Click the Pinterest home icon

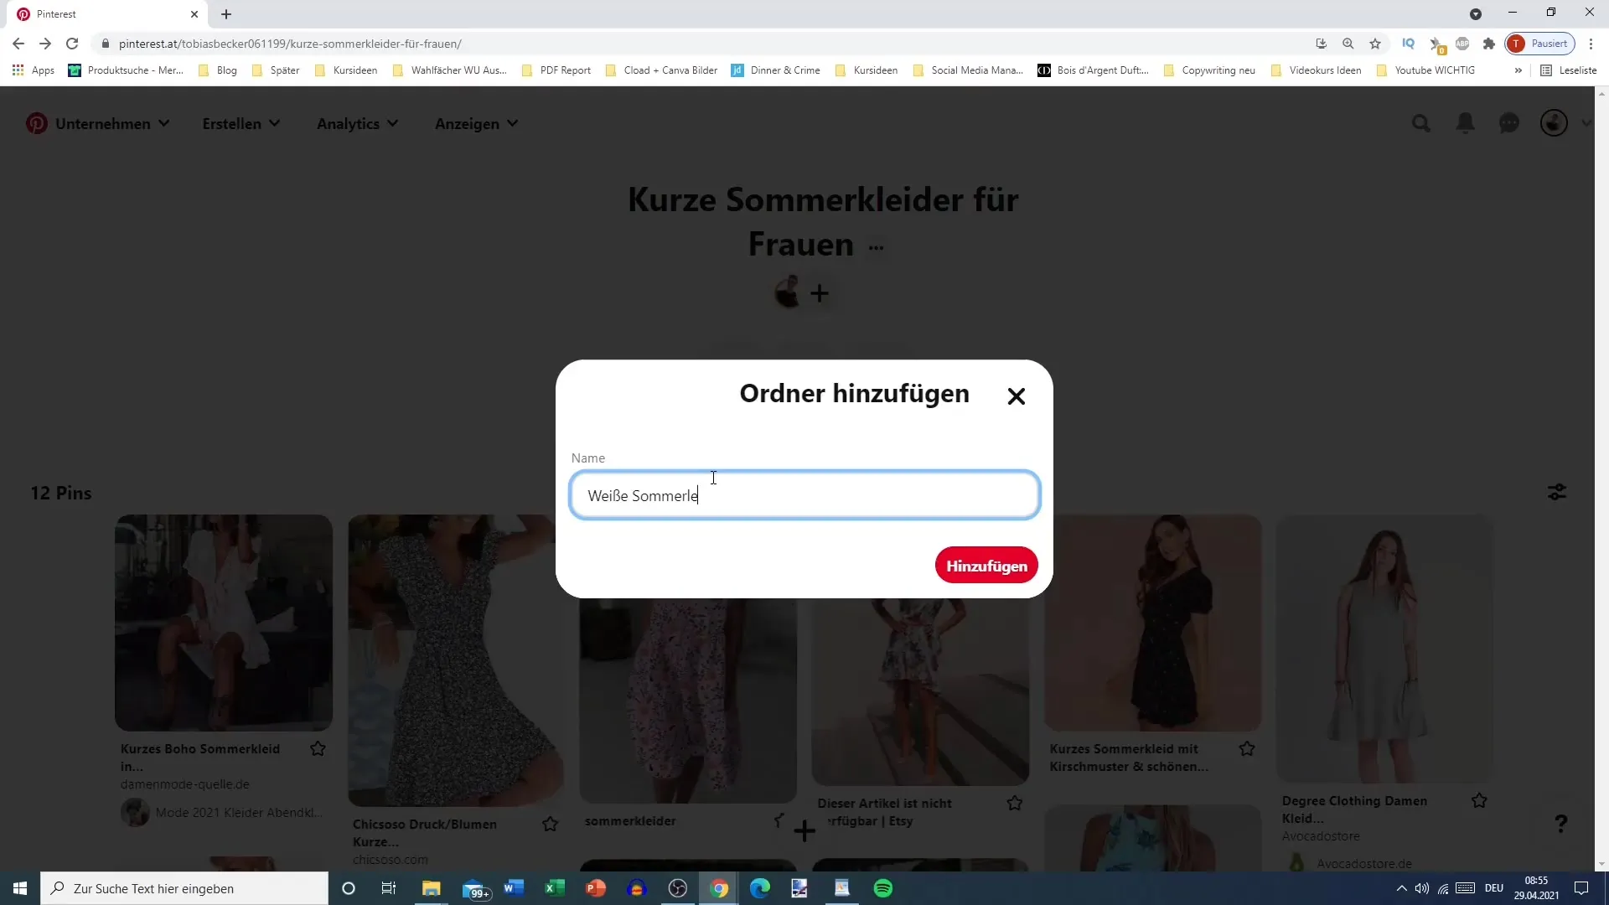coord(37,122)
